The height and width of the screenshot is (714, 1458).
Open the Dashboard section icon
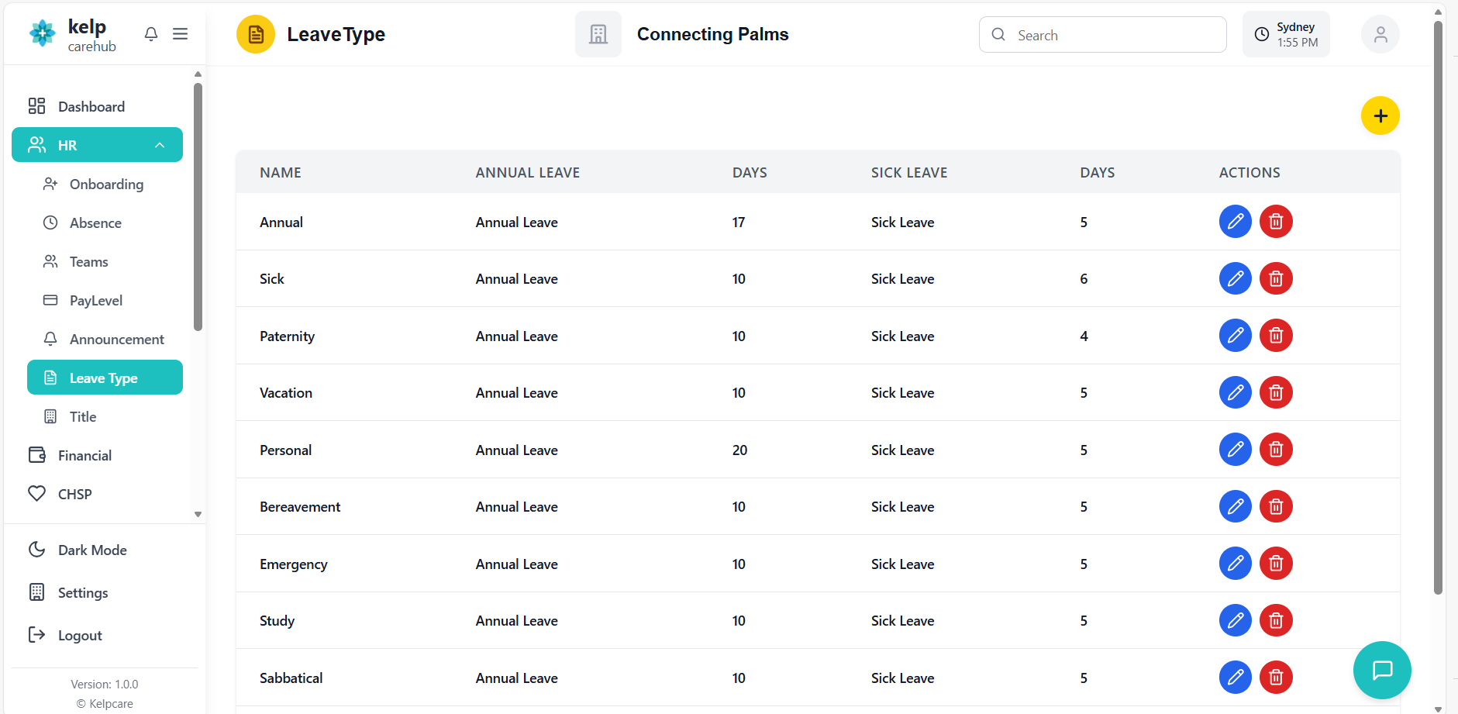point(36,106)
